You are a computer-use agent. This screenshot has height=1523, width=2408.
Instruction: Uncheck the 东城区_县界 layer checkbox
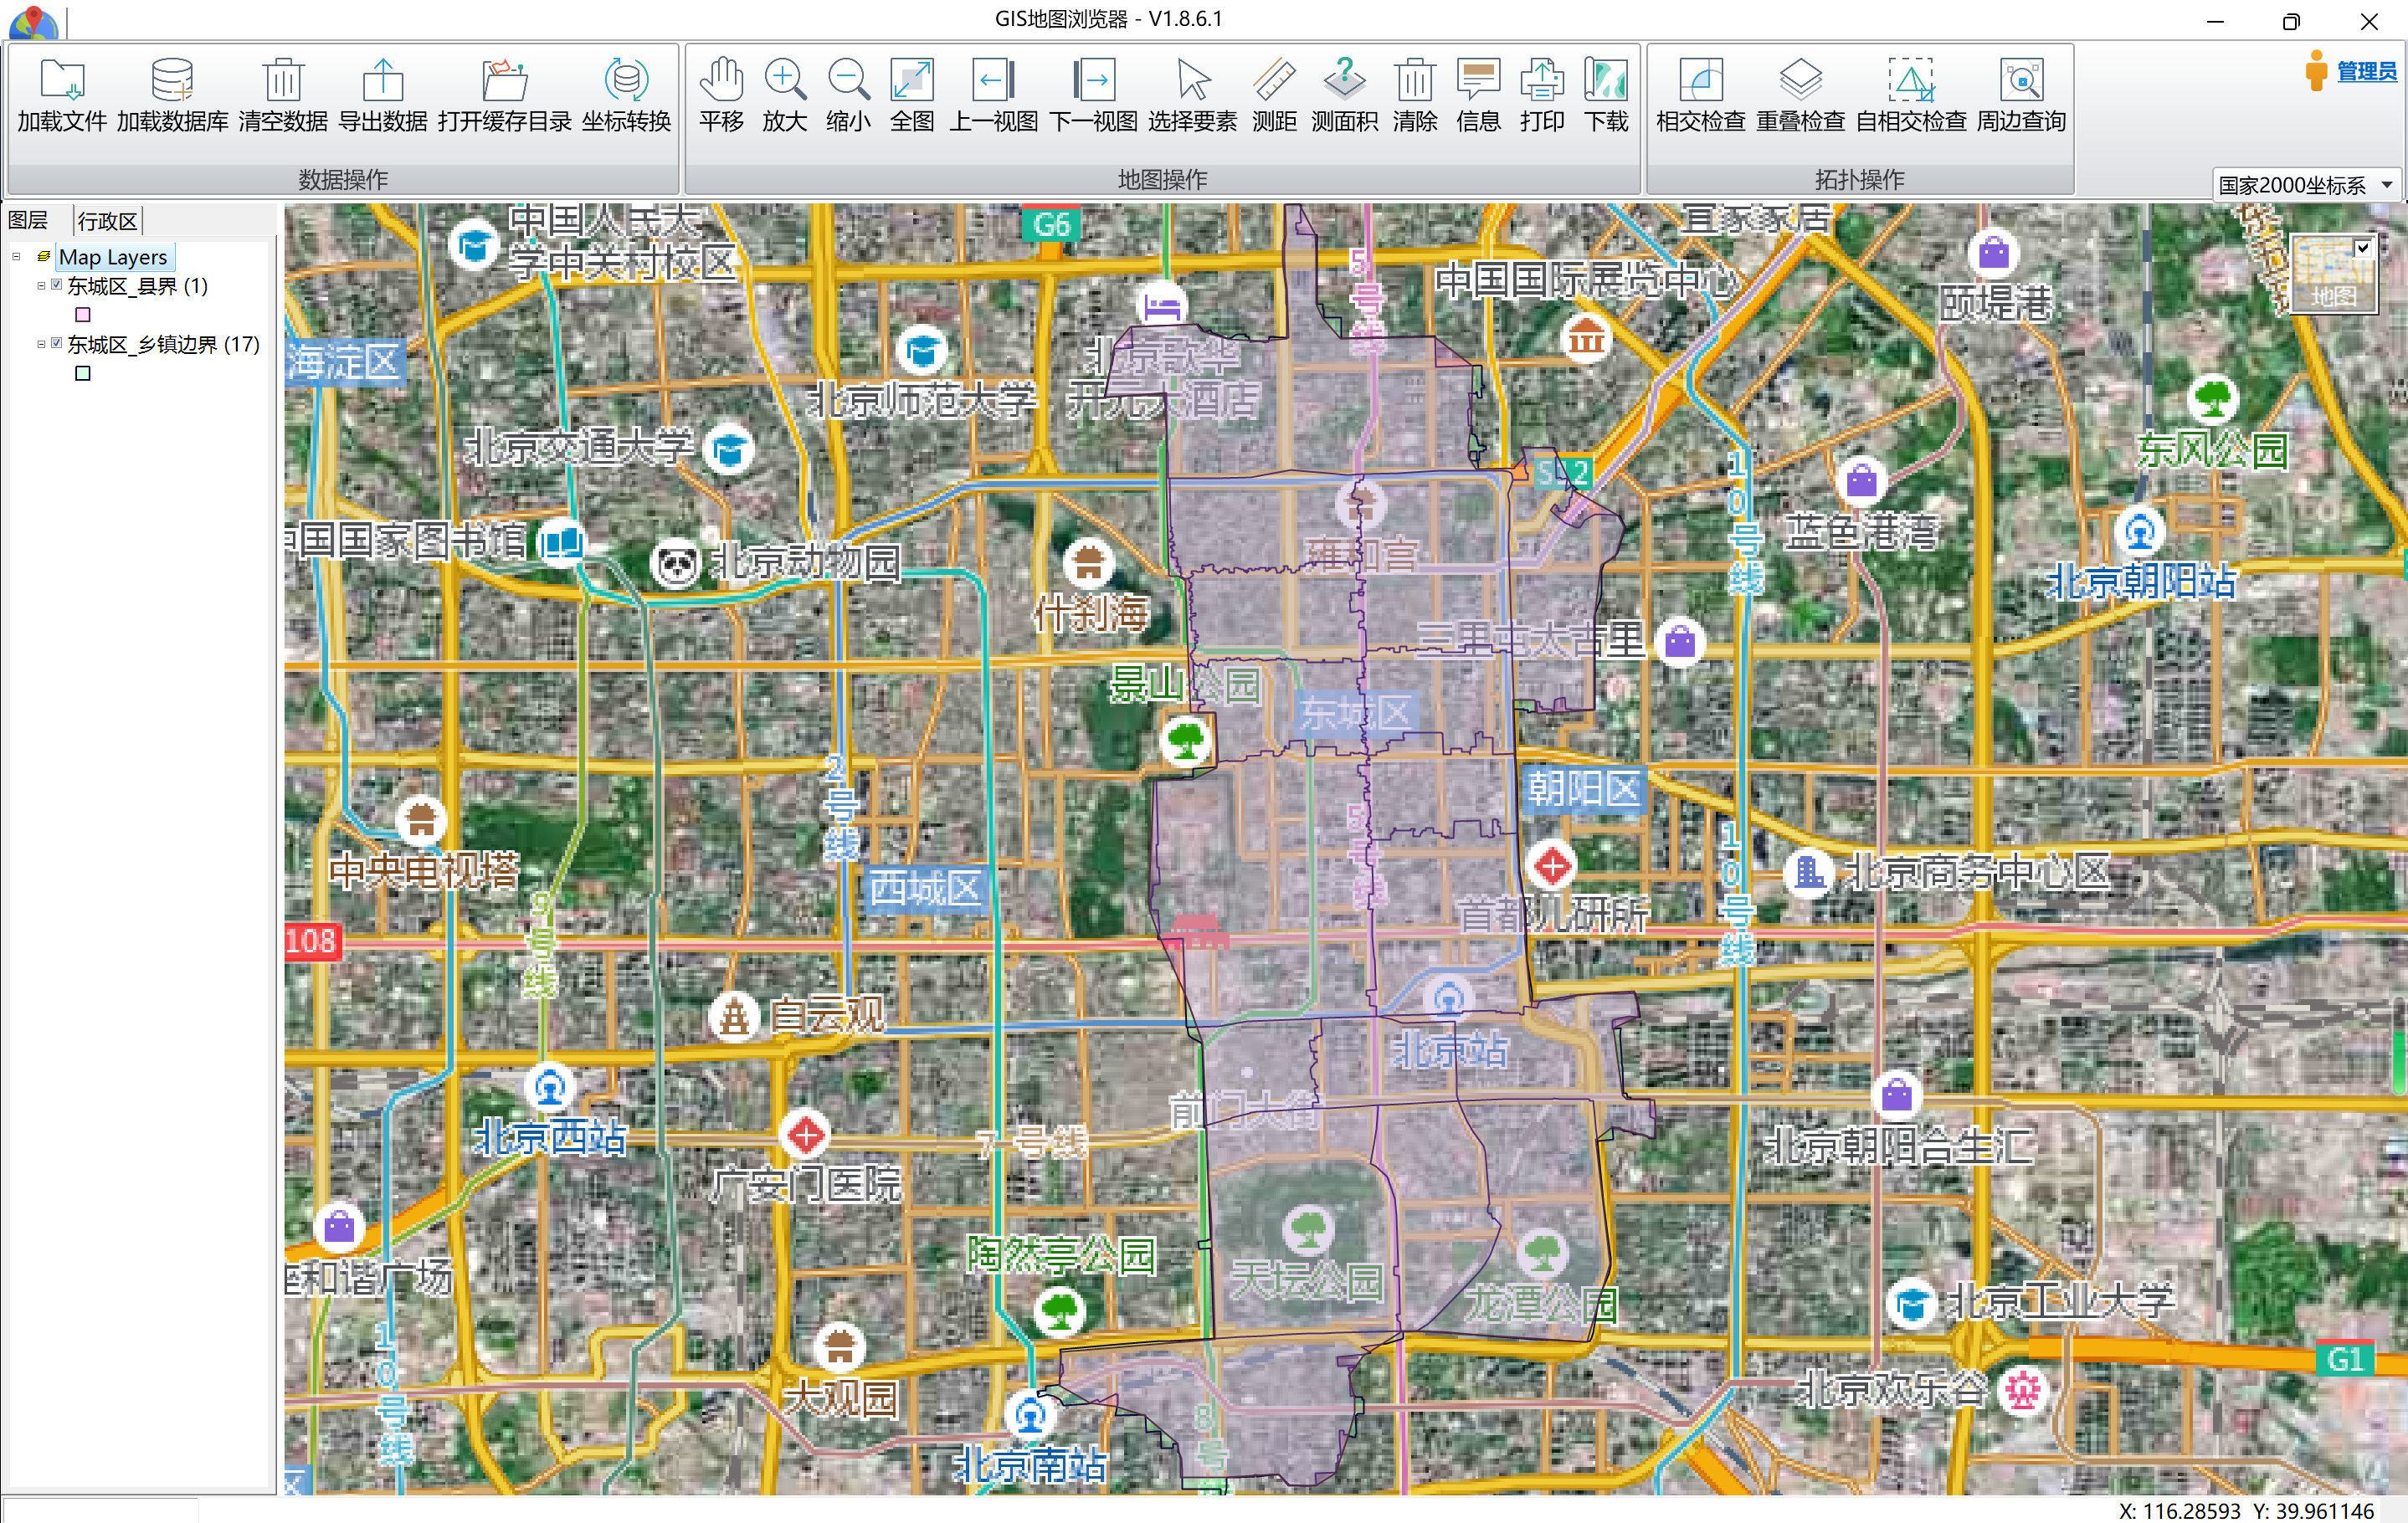point(57,286)
